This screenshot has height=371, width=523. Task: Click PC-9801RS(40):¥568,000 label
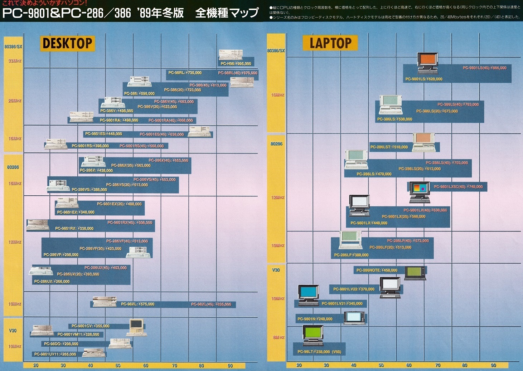(142, 146)
